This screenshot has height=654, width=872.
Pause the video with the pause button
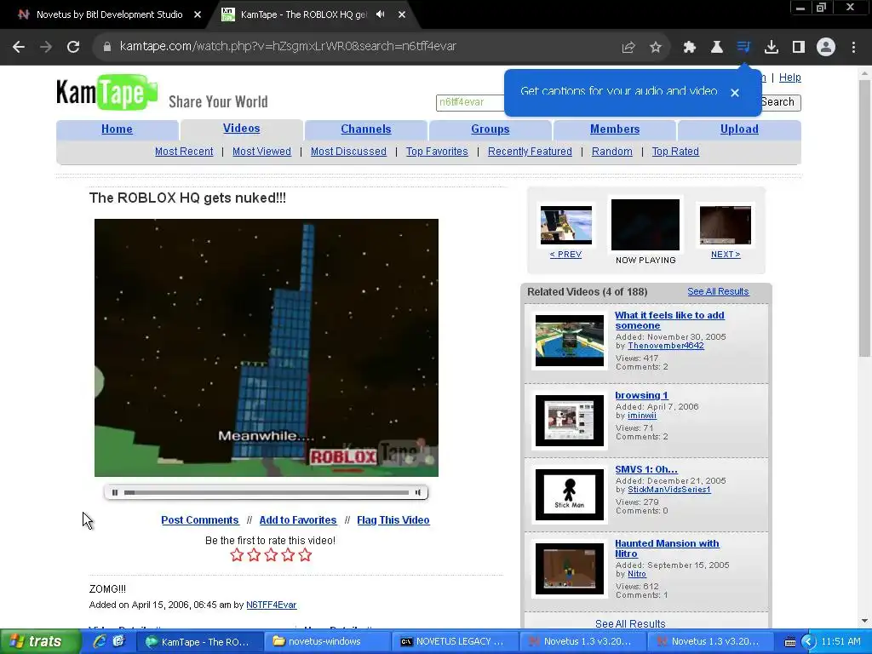pyautogui.click(x=115, y=492)
